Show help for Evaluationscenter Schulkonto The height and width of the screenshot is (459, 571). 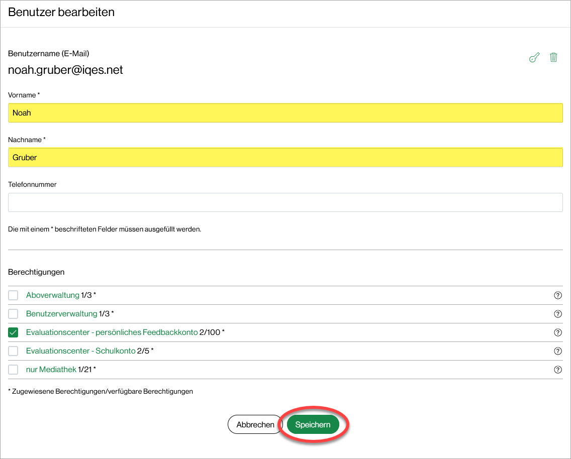[x=557, y=351]
